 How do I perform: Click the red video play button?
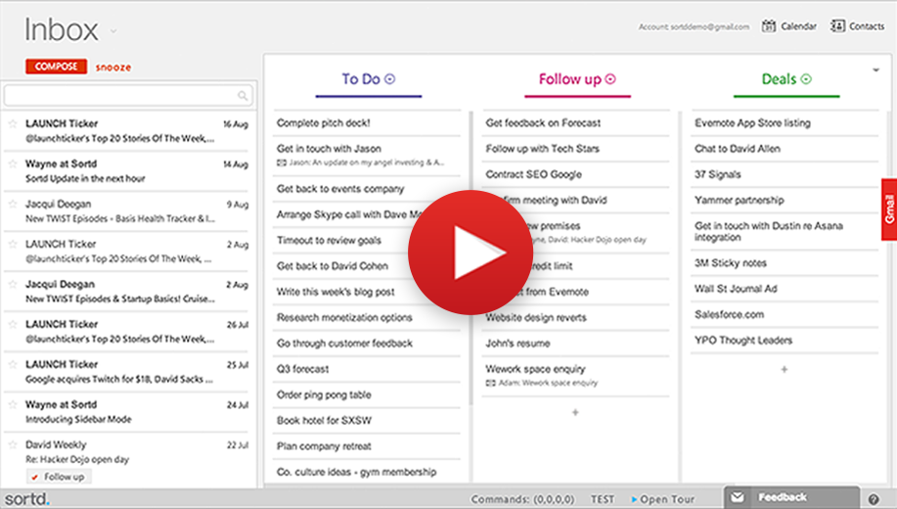457,253
